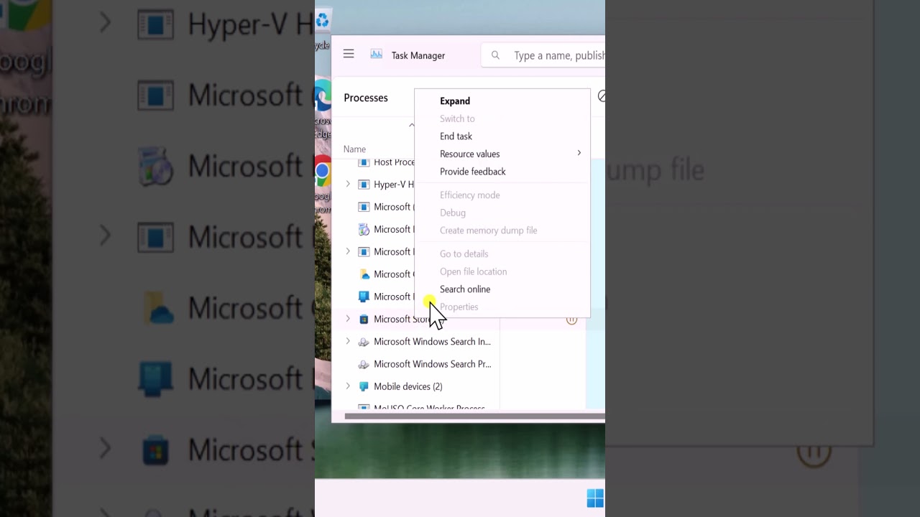Click the Mobile devices process icon
The image size is (920, 517).
point(364,386)
